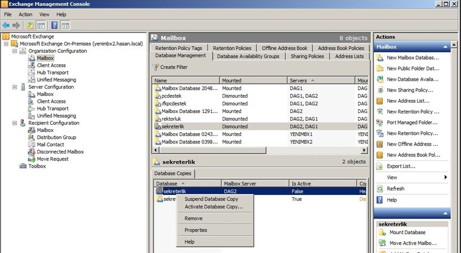This screenshot has width=461, height=253.
Task: Open the Mail Contact node
Action: [50, 145]
